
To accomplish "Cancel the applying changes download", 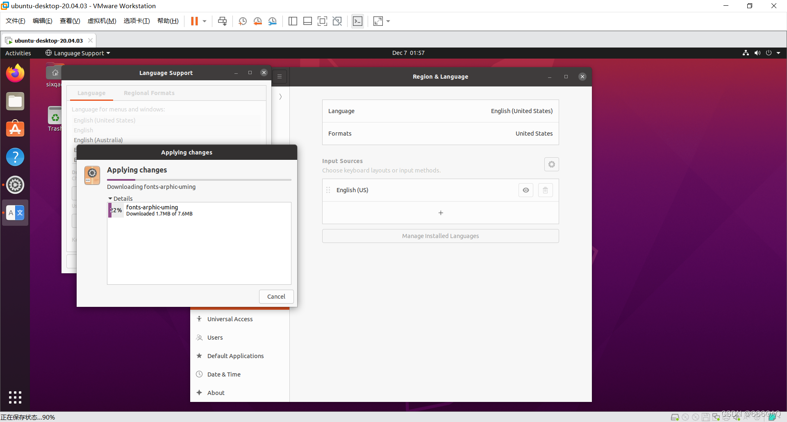I will pyautogui.click(x=276, y=297).
